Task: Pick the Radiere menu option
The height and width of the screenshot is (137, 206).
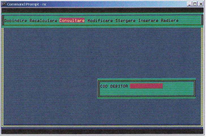Action: point(169,20)
